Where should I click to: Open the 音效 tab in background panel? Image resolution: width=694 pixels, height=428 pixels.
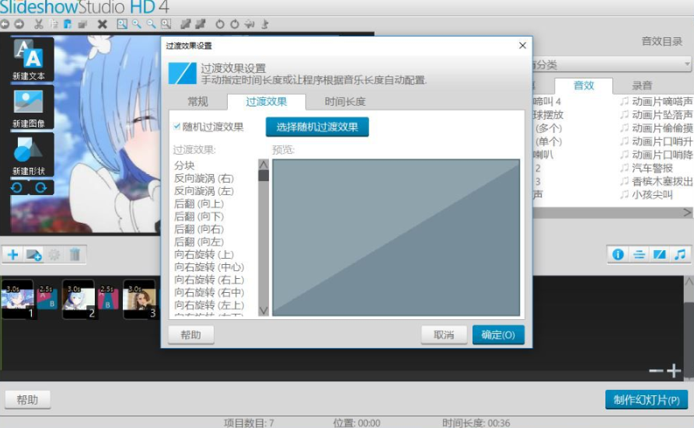pos(584,85)
